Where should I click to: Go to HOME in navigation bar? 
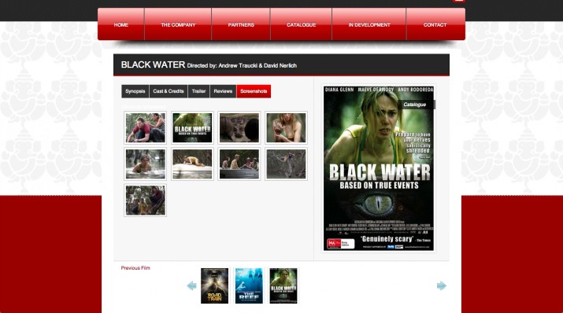(121, 24)
